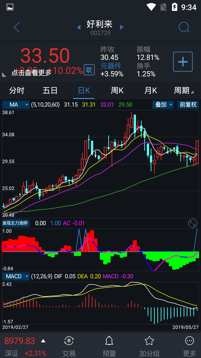This screenshot has width=201, height=358.
Task: Tap the MACD parameters (12,26,9)
Action: pyautogui.click(x=42, y=276)
